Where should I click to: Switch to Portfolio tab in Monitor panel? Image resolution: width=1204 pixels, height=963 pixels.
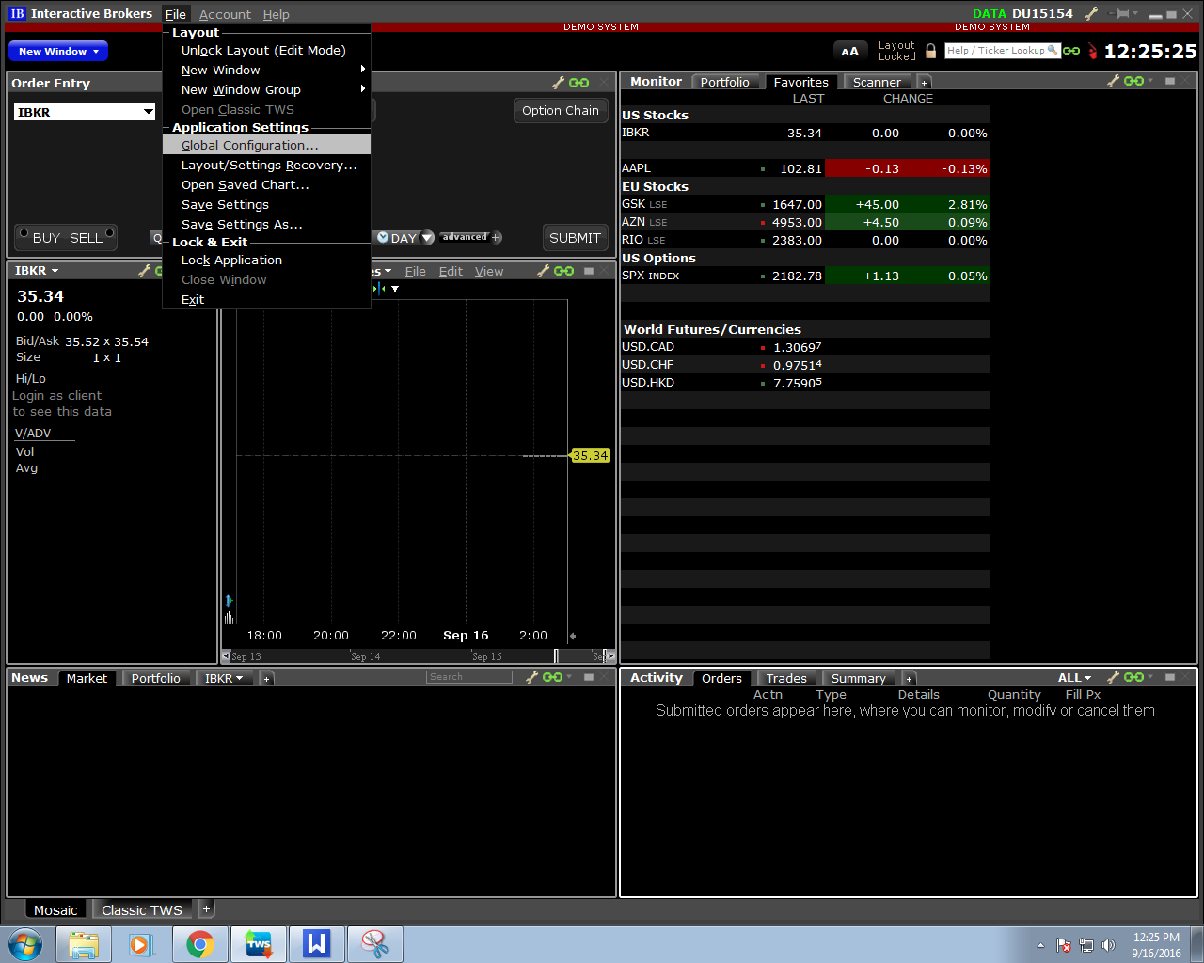point(725,83)
